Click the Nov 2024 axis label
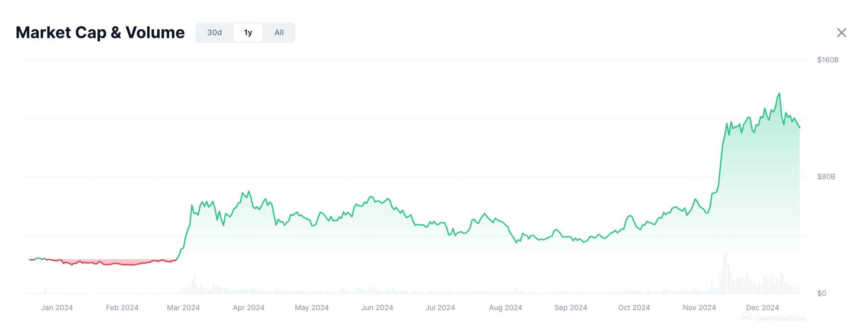Viewport: 865px width, 335px height. (x=699, y=307)
